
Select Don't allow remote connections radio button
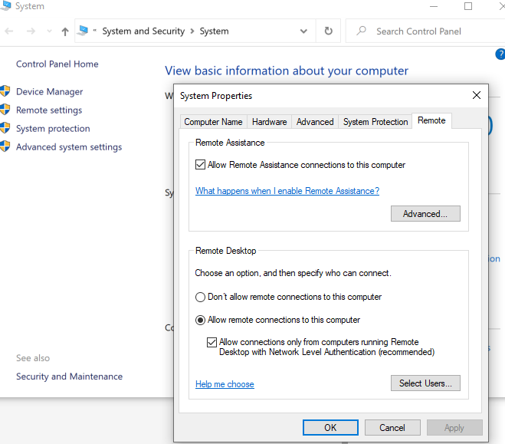pos(200,297)
